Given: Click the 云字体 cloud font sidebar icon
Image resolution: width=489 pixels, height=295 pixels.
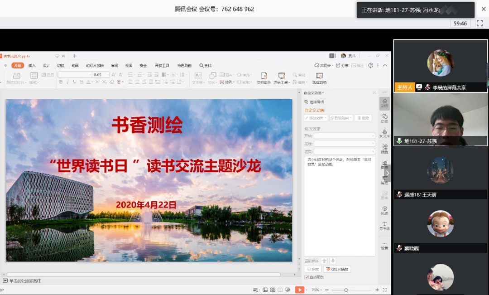Looking at the screenshot, I should tap(384, 226).
